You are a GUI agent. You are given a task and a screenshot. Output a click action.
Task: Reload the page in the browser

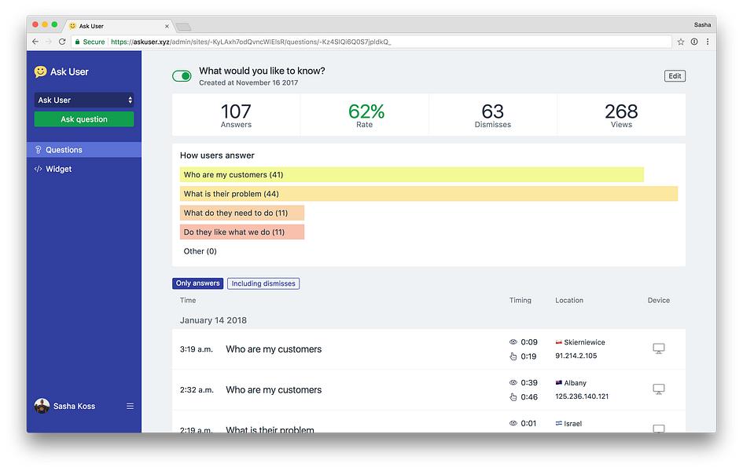(x=61, y=42)
